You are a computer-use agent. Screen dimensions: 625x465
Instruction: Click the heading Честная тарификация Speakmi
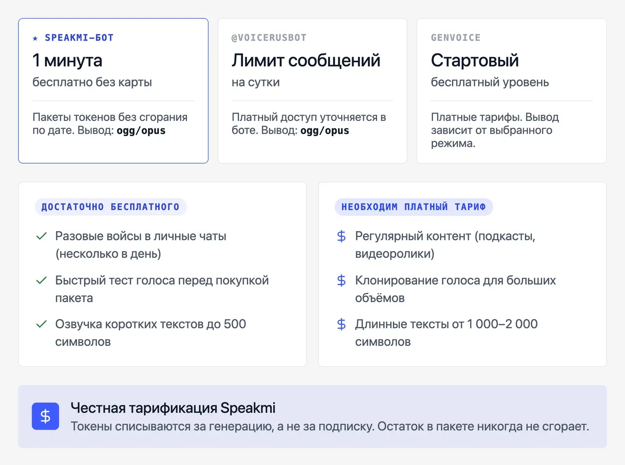[173, 408]
